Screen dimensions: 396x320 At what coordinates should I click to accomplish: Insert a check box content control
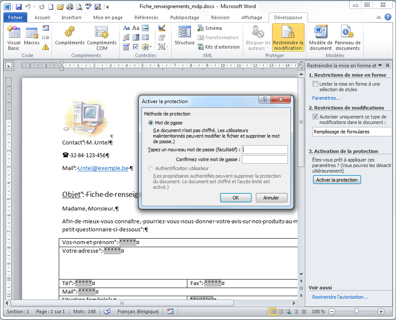pos(136,47)
